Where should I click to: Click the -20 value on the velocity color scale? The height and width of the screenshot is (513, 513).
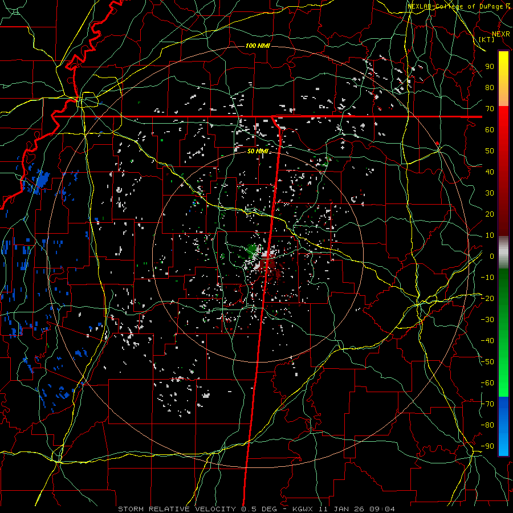click(x=487, y=299)
